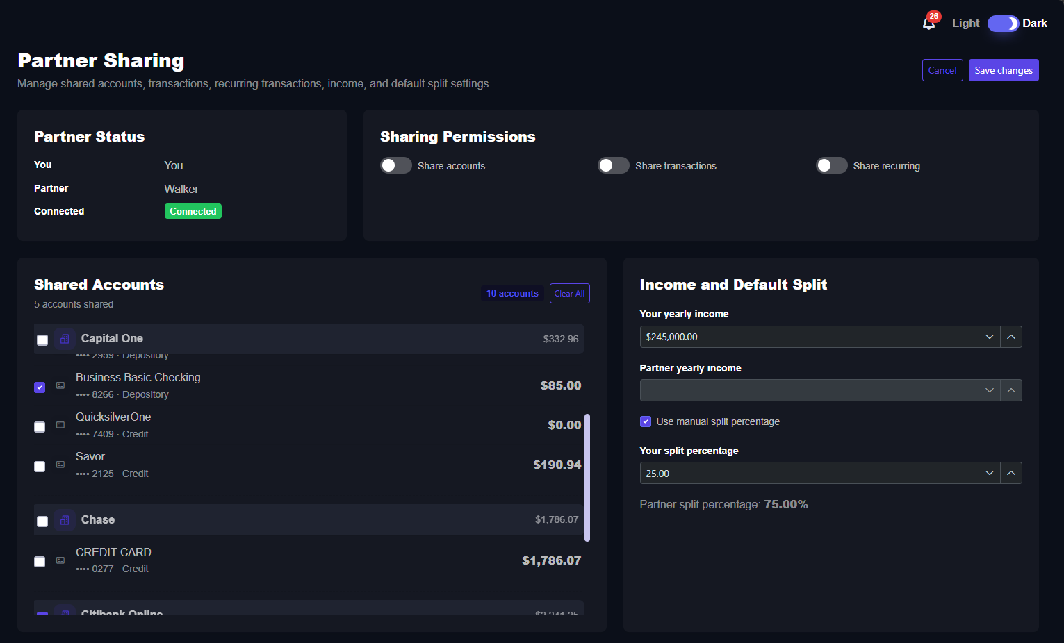
Task: Click the 10 accounts badge
Action: [x=512, y=294]
